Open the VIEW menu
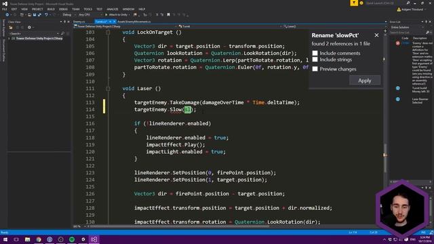This screenshot has width=434, height=244. pyautogui.click(x=24, y=9)
